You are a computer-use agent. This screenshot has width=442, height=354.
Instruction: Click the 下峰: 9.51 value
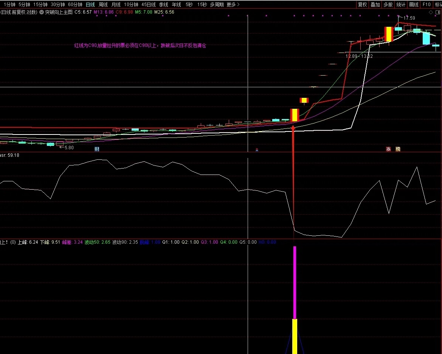(50, 242)
